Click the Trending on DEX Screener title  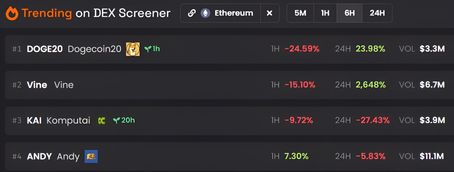coord(96,13)
